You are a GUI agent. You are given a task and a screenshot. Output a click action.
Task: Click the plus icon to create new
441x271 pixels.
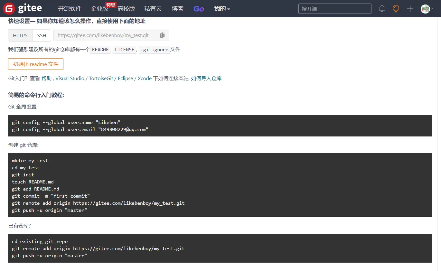(410, 9)
